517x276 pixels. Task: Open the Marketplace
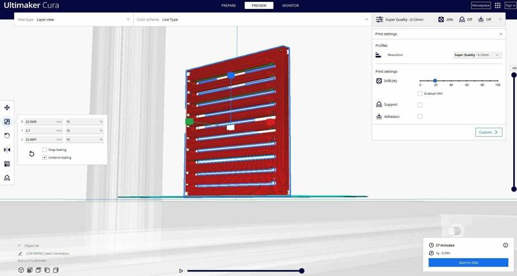point(481,6)
